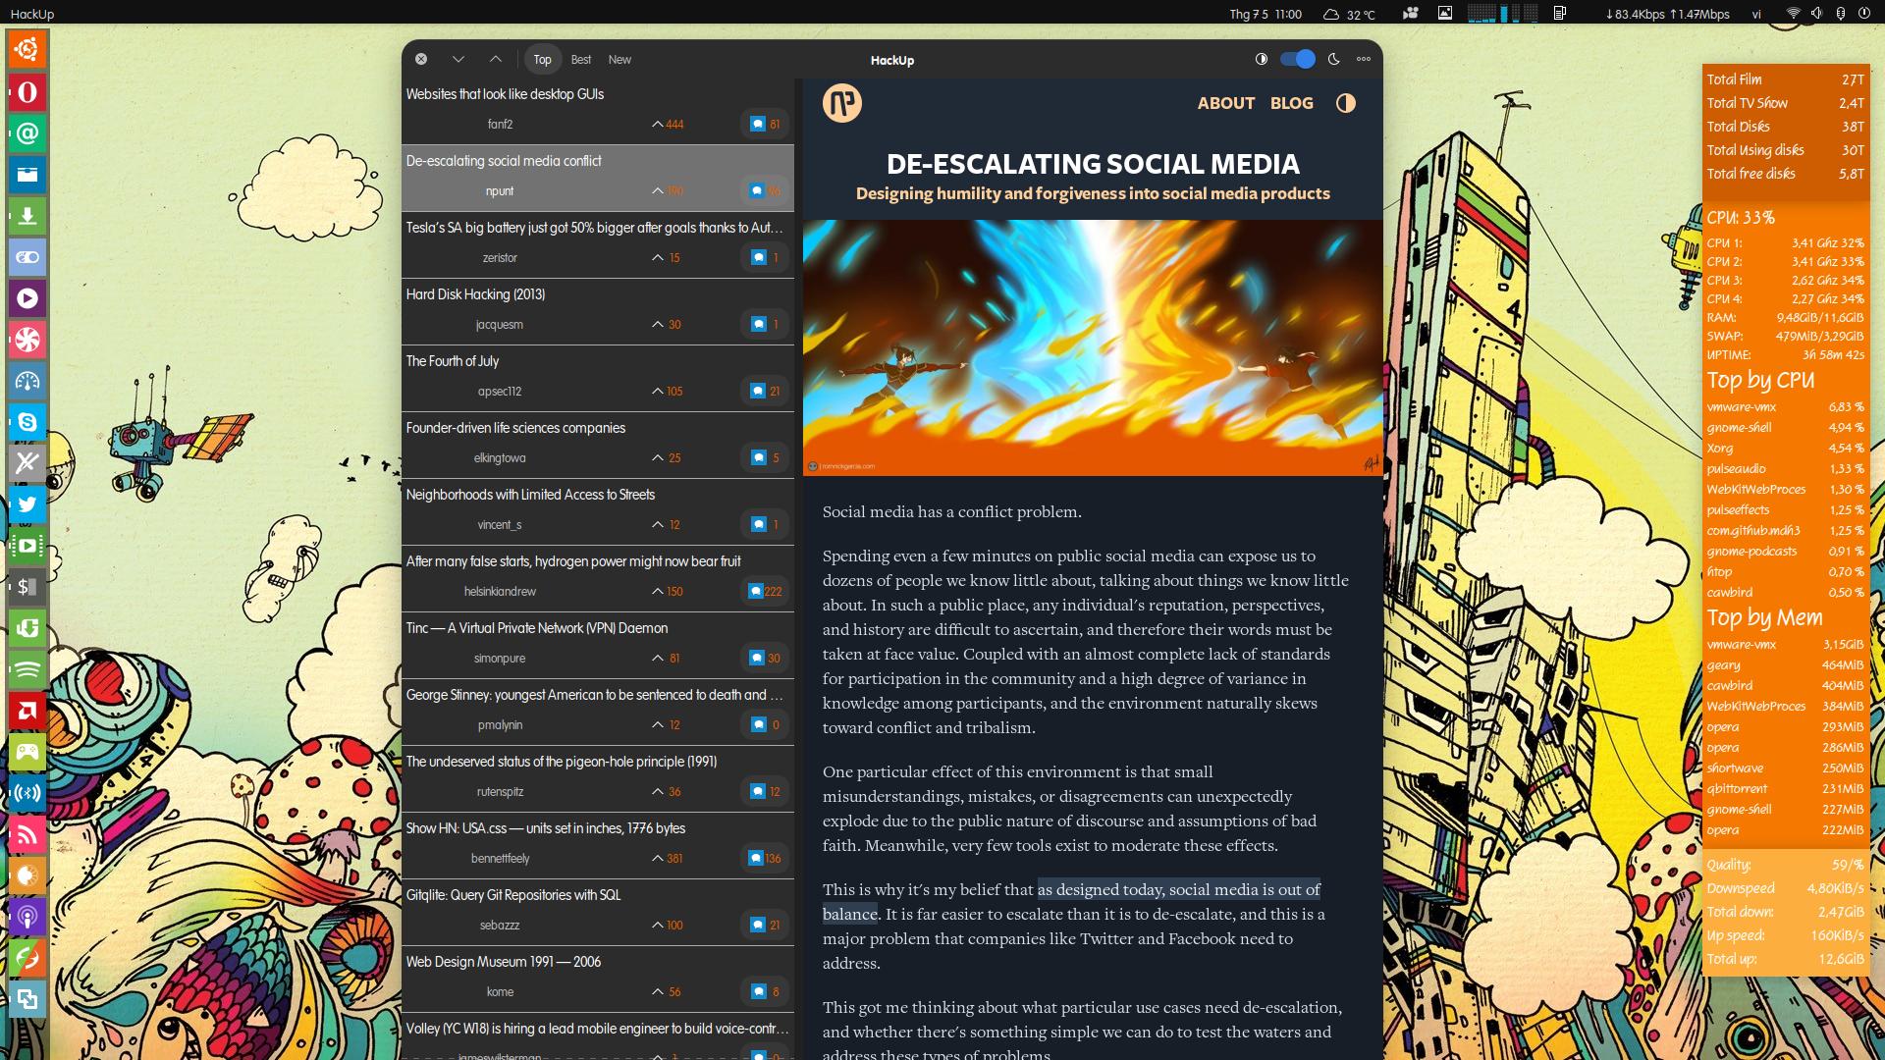
Task: Open the clock and calendar in top bar
Action: click(1266, 14)
